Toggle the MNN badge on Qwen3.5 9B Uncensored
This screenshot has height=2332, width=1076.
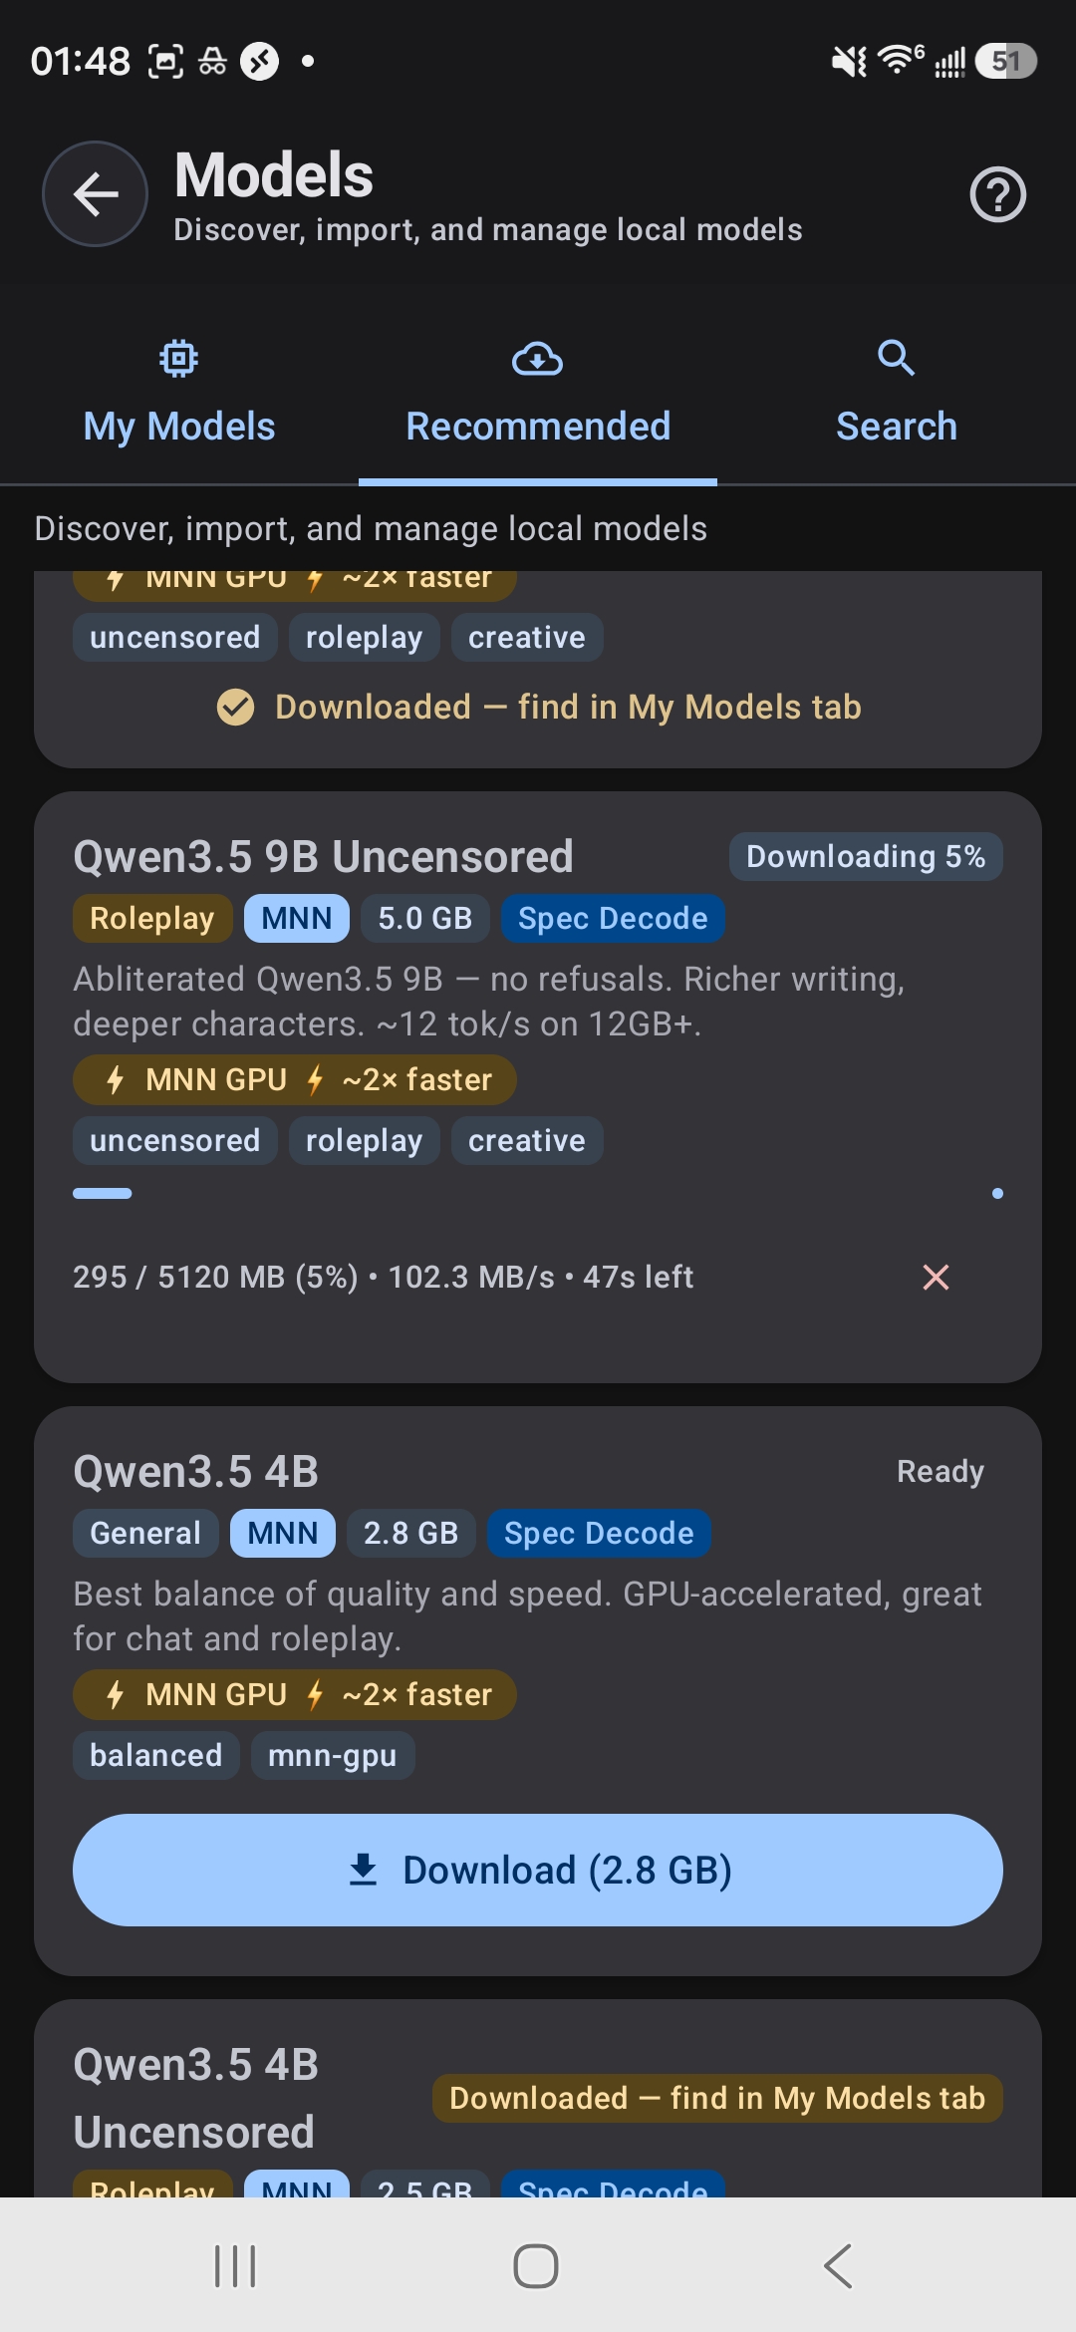[296, 918]
